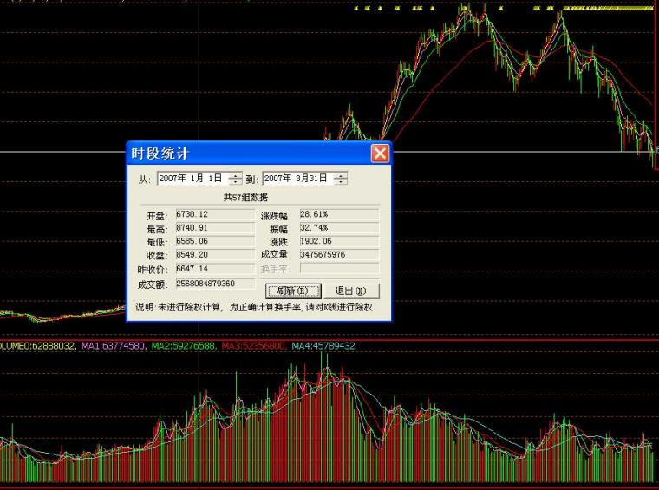Decrease end date with down spinner arrow
Viewport: 659px width, 490px height.
pyautogui.click(x=341, y=182)
